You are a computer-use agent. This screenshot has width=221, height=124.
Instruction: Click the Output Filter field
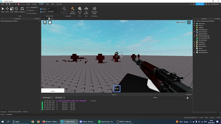(x=169, y=97)
